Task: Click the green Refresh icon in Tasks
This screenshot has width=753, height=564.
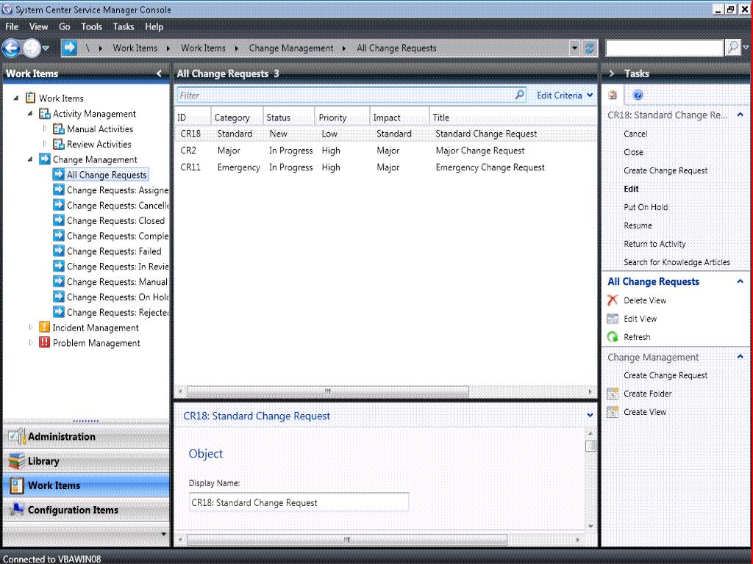Action: pos(613,337)
